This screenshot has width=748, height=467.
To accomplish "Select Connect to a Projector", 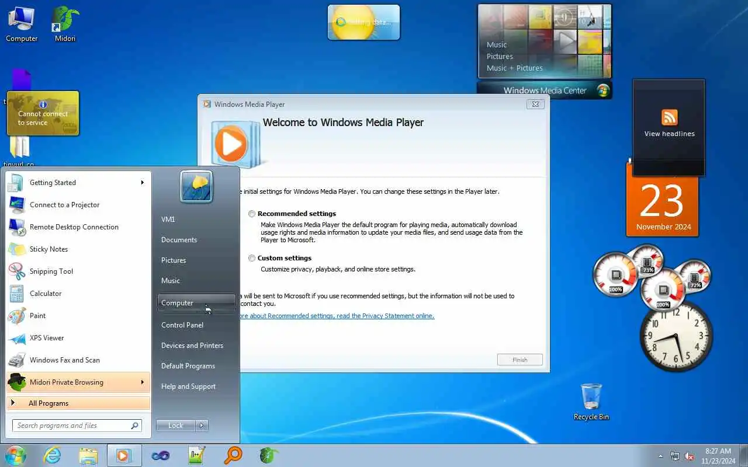I will coord(78,205).
